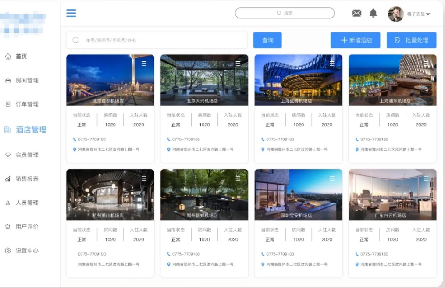
Task: Click the 北京大兴机场店 hotel photo
Action: coord(204,80)
